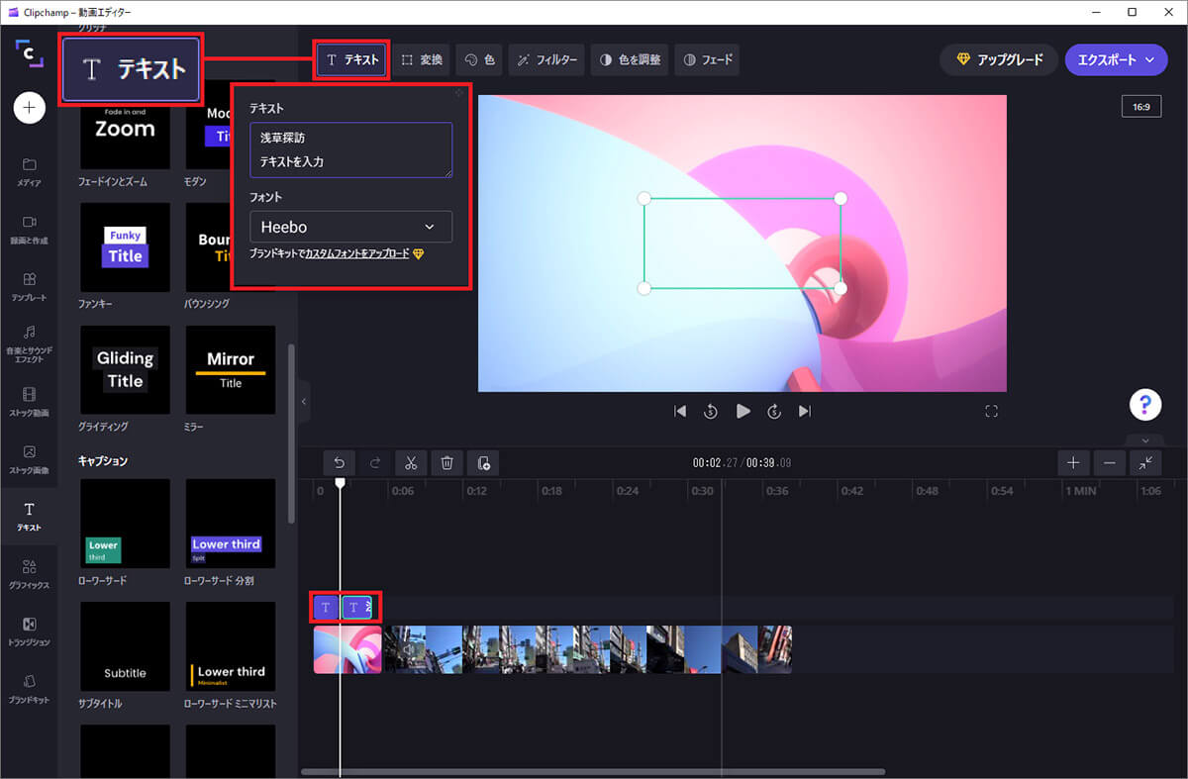Forward 5 seconds in the preview

pyautogui.click(x=774, y=411)
